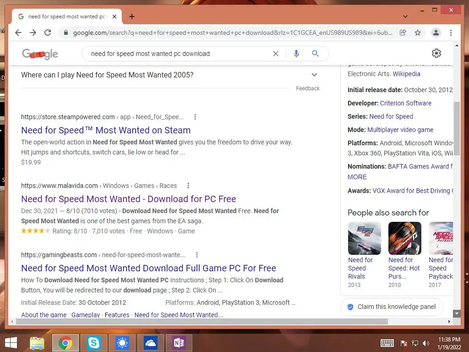469x352 pixels.
Task: Open Skype from the taskbar
Action: point(93,343)
